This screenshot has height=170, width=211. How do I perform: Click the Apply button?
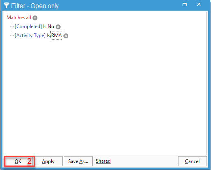click(48, 161)
